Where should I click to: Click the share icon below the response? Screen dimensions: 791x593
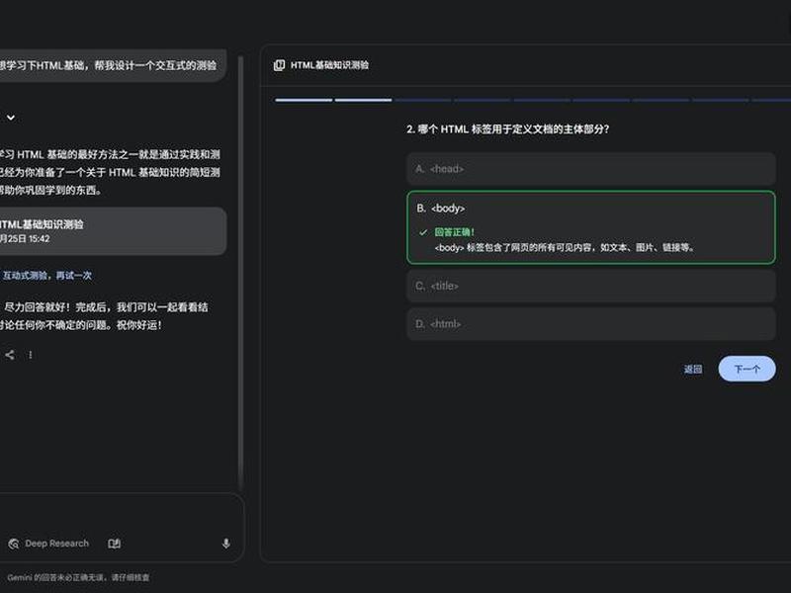tap(9, 355)
